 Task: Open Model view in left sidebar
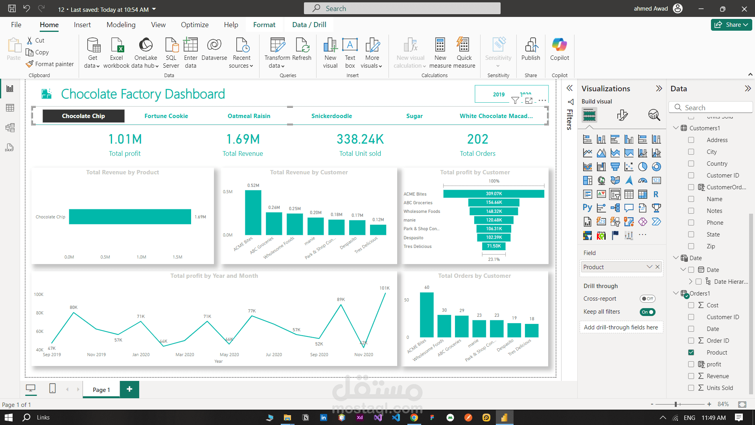coord(10,128)
